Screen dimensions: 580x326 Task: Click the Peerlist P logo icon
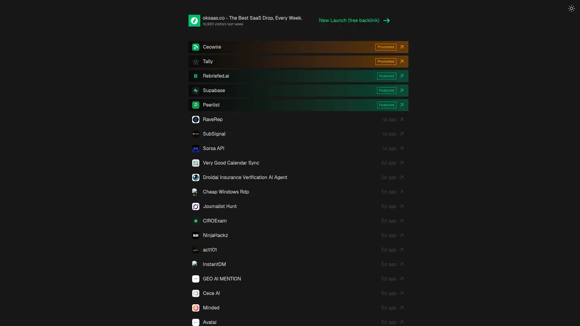196,105
